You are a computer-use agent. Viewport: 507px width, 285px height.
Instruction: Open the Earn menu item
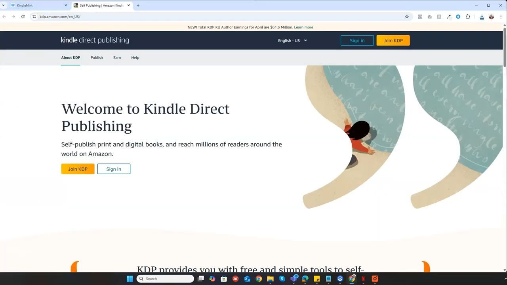tap(117, 58)
